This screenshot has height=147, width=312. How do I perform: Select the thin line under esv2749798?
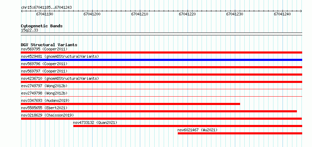coord(161,96)
